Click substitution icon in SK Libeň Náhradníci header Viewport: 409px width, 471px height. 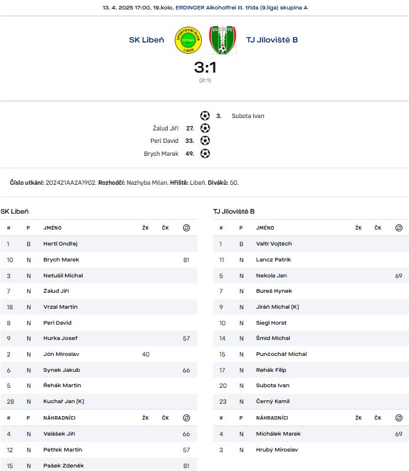pos(186,418)
